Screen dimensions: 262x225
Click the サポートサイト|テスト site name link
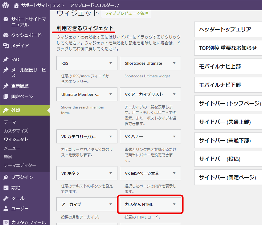point(43,5)
